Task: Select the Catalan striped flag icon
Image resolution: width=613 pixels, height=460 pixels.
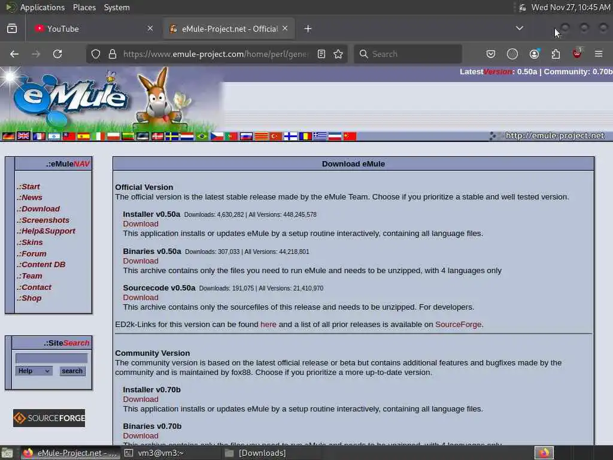Action: tap(261, 136)
